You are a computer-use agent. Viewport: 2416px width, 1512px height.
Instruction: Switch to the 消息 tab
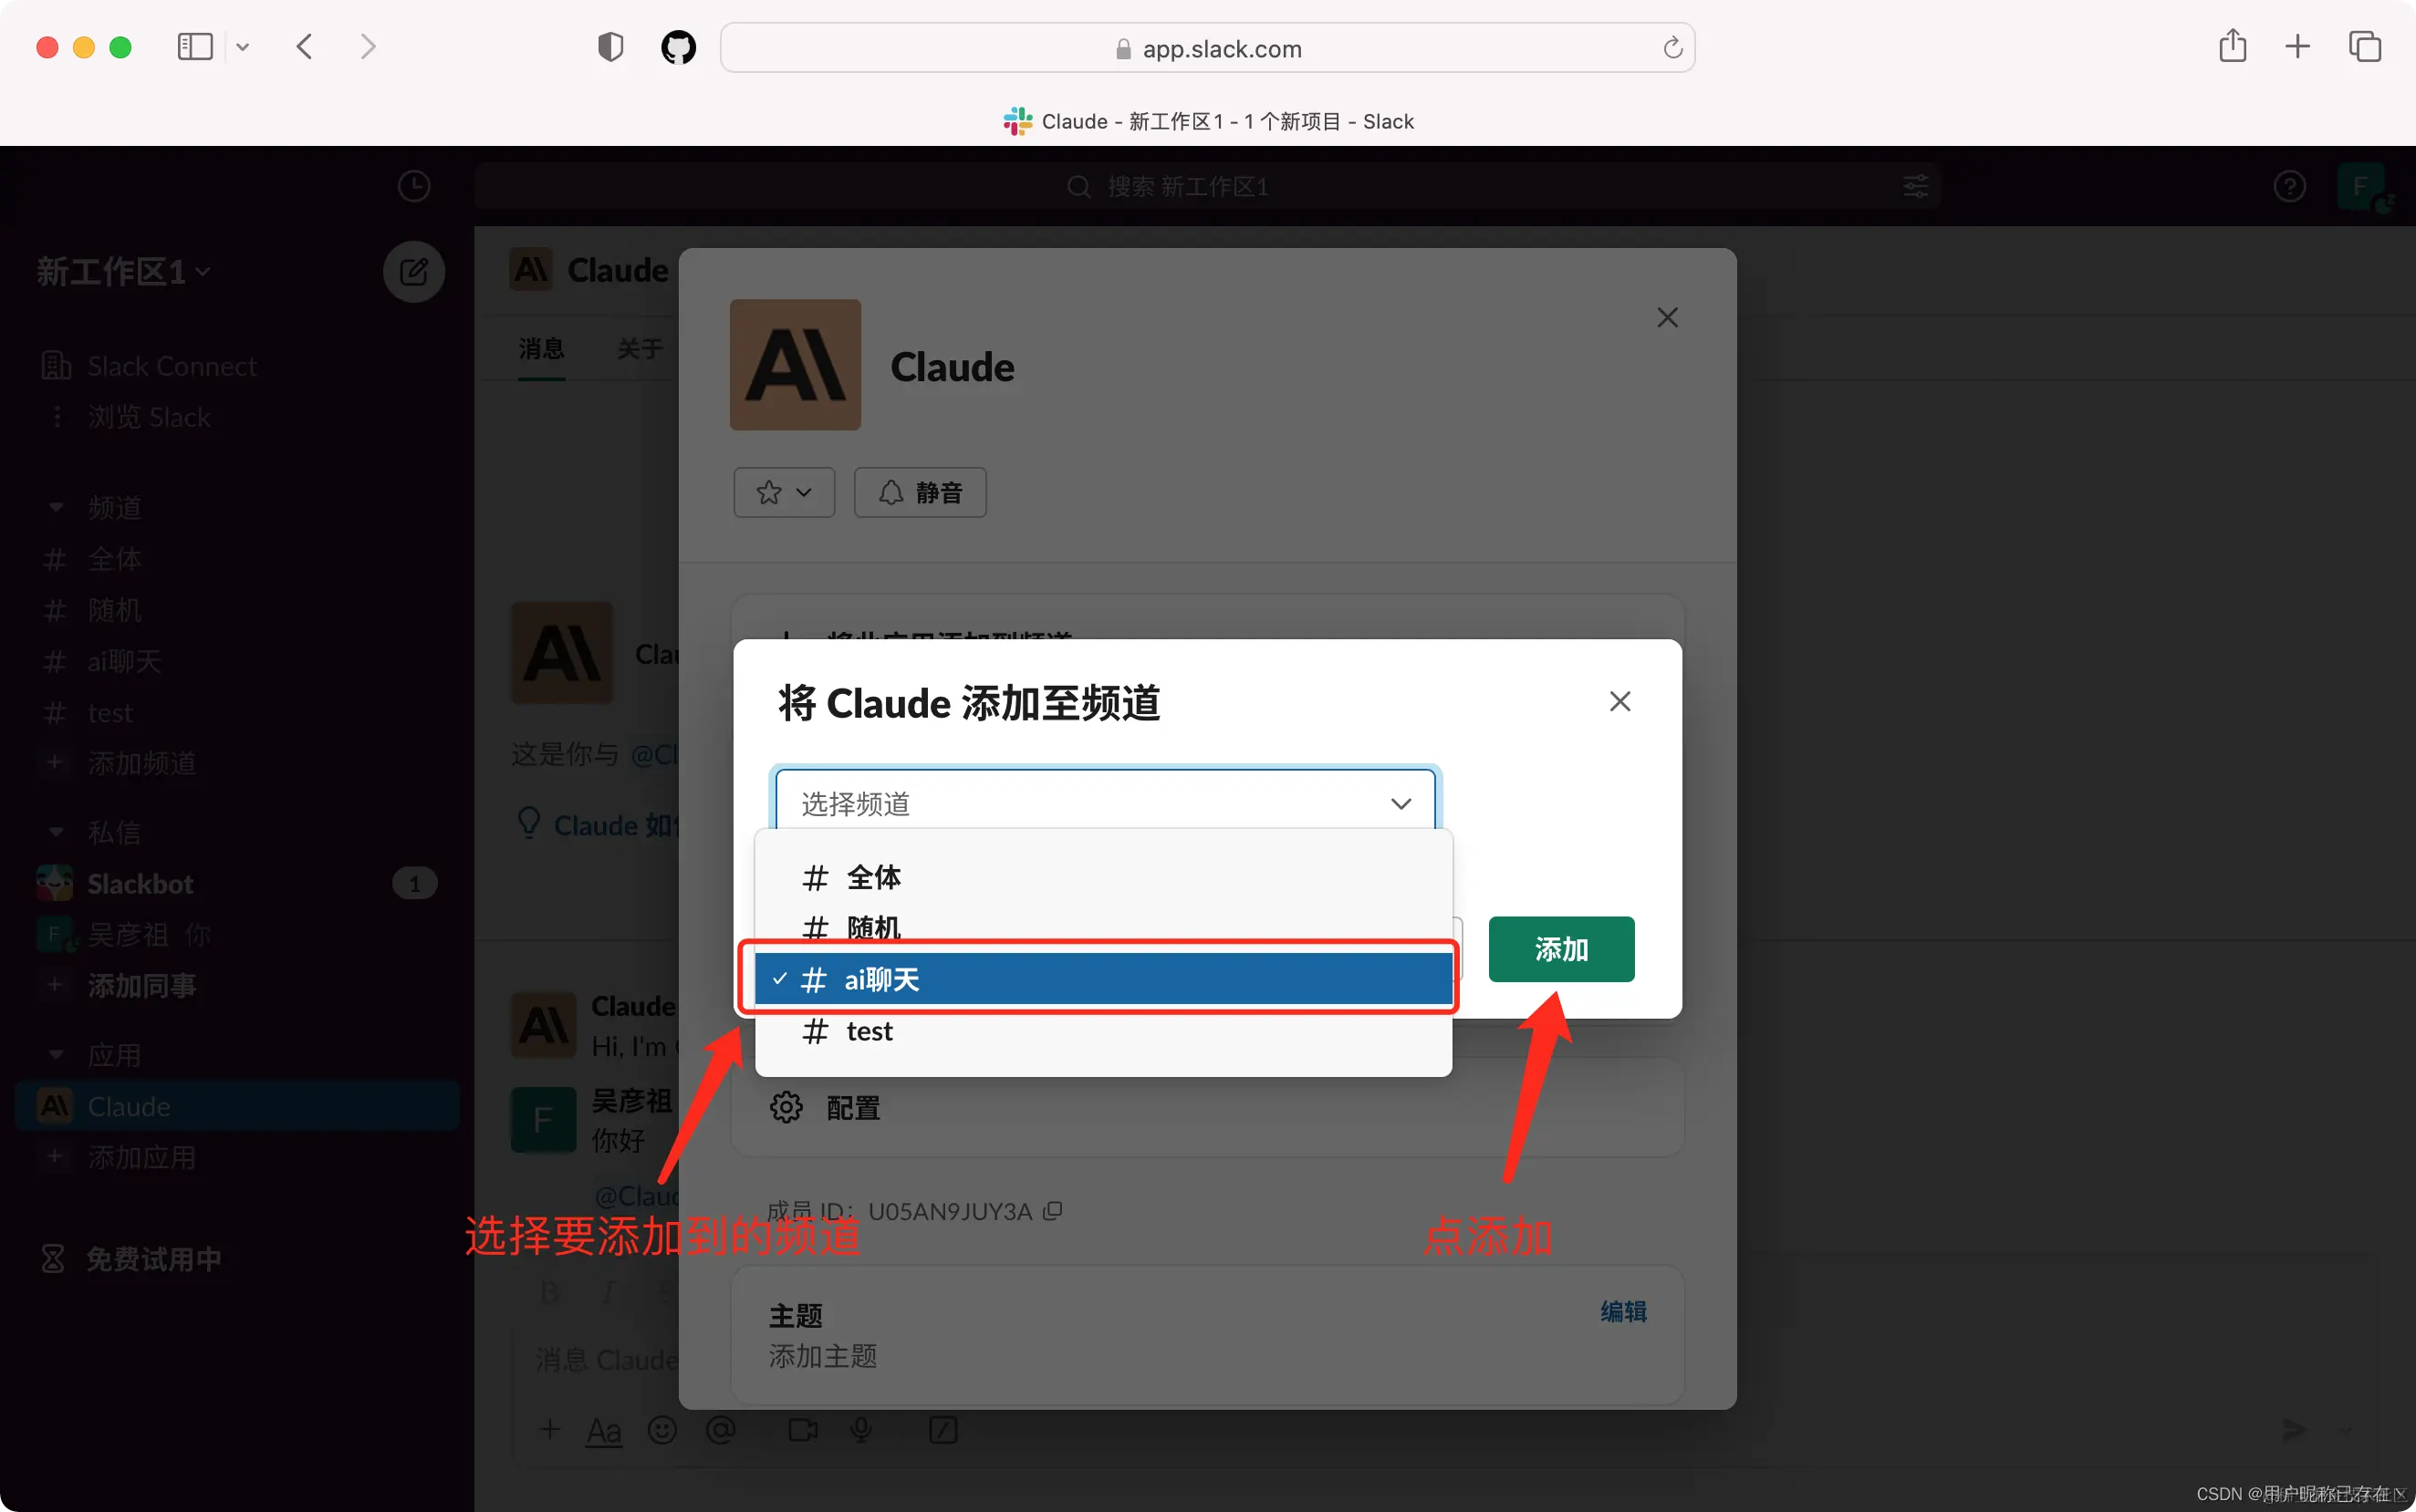coord(541,349)
